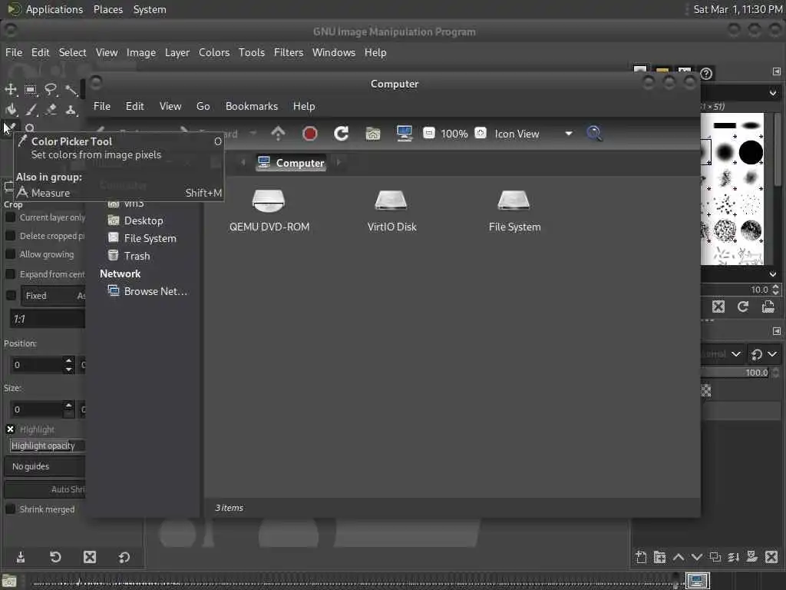Open the No guides dropdown
786x590 pixels.
(x=45, y=466)
